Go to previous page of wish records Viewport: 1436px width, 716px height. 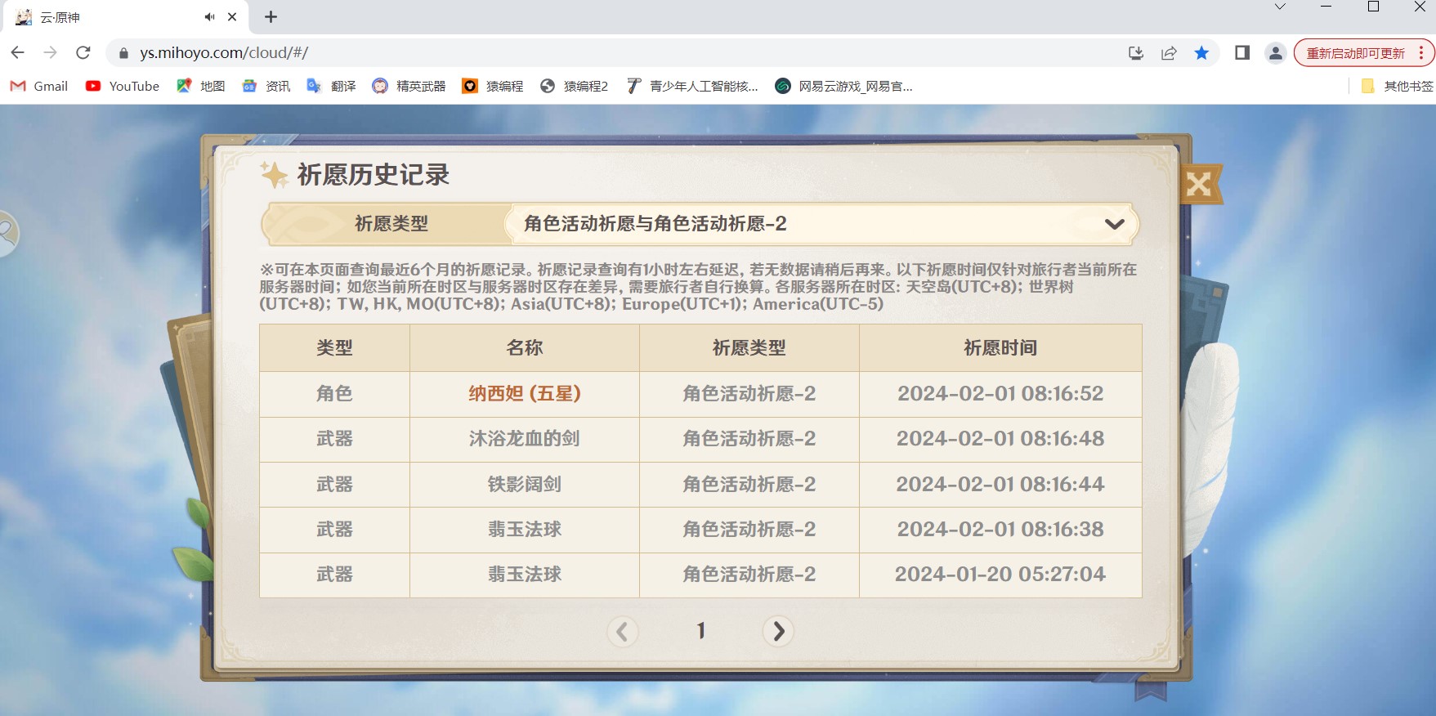point(623,631)
